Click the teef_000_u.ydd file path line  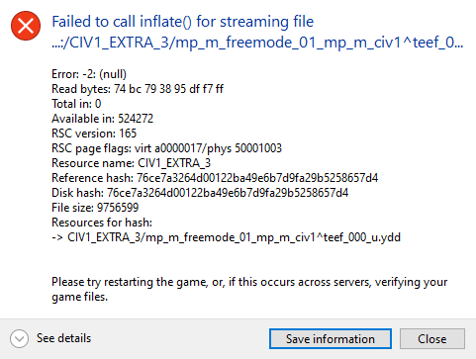[x=227, y=237]
